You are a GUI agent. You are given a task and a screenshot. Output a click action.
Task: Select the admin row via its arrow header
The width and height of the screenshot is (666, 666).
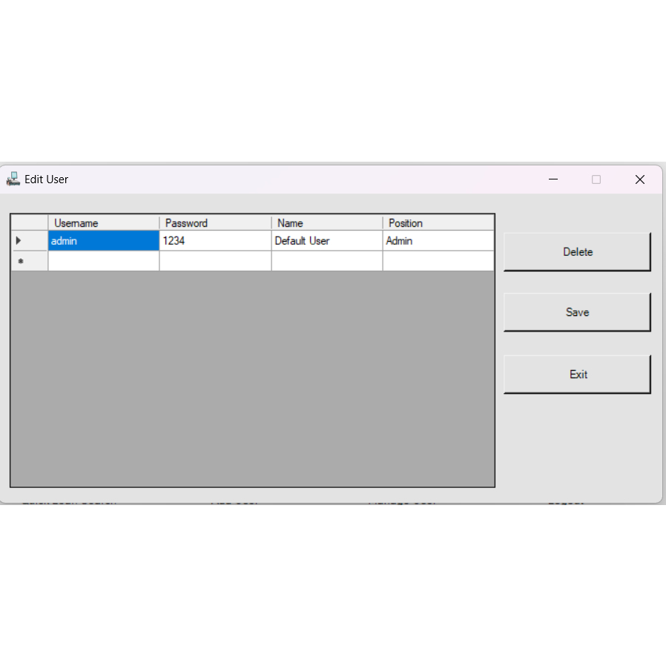(x=29, y=241)
